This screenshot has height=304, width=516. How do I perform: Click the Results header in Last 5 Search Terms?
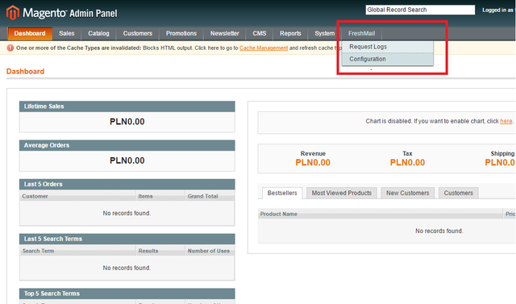coord(160,251)
